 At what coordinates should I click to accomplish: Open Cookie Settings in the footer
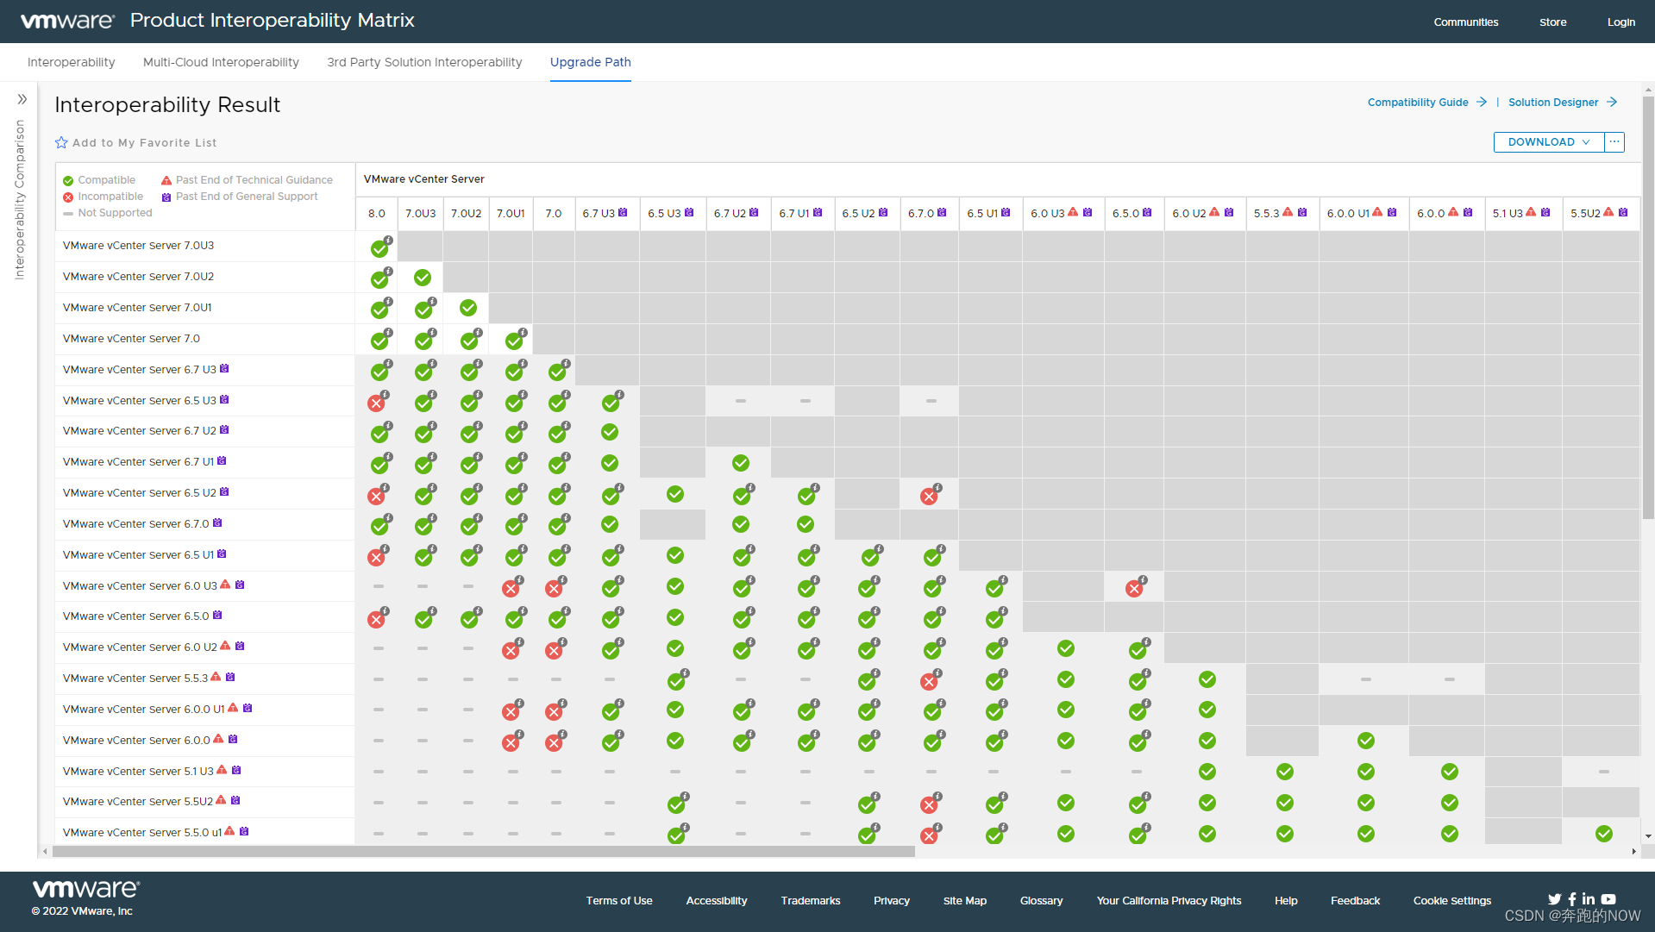[x=1452, y=900]
